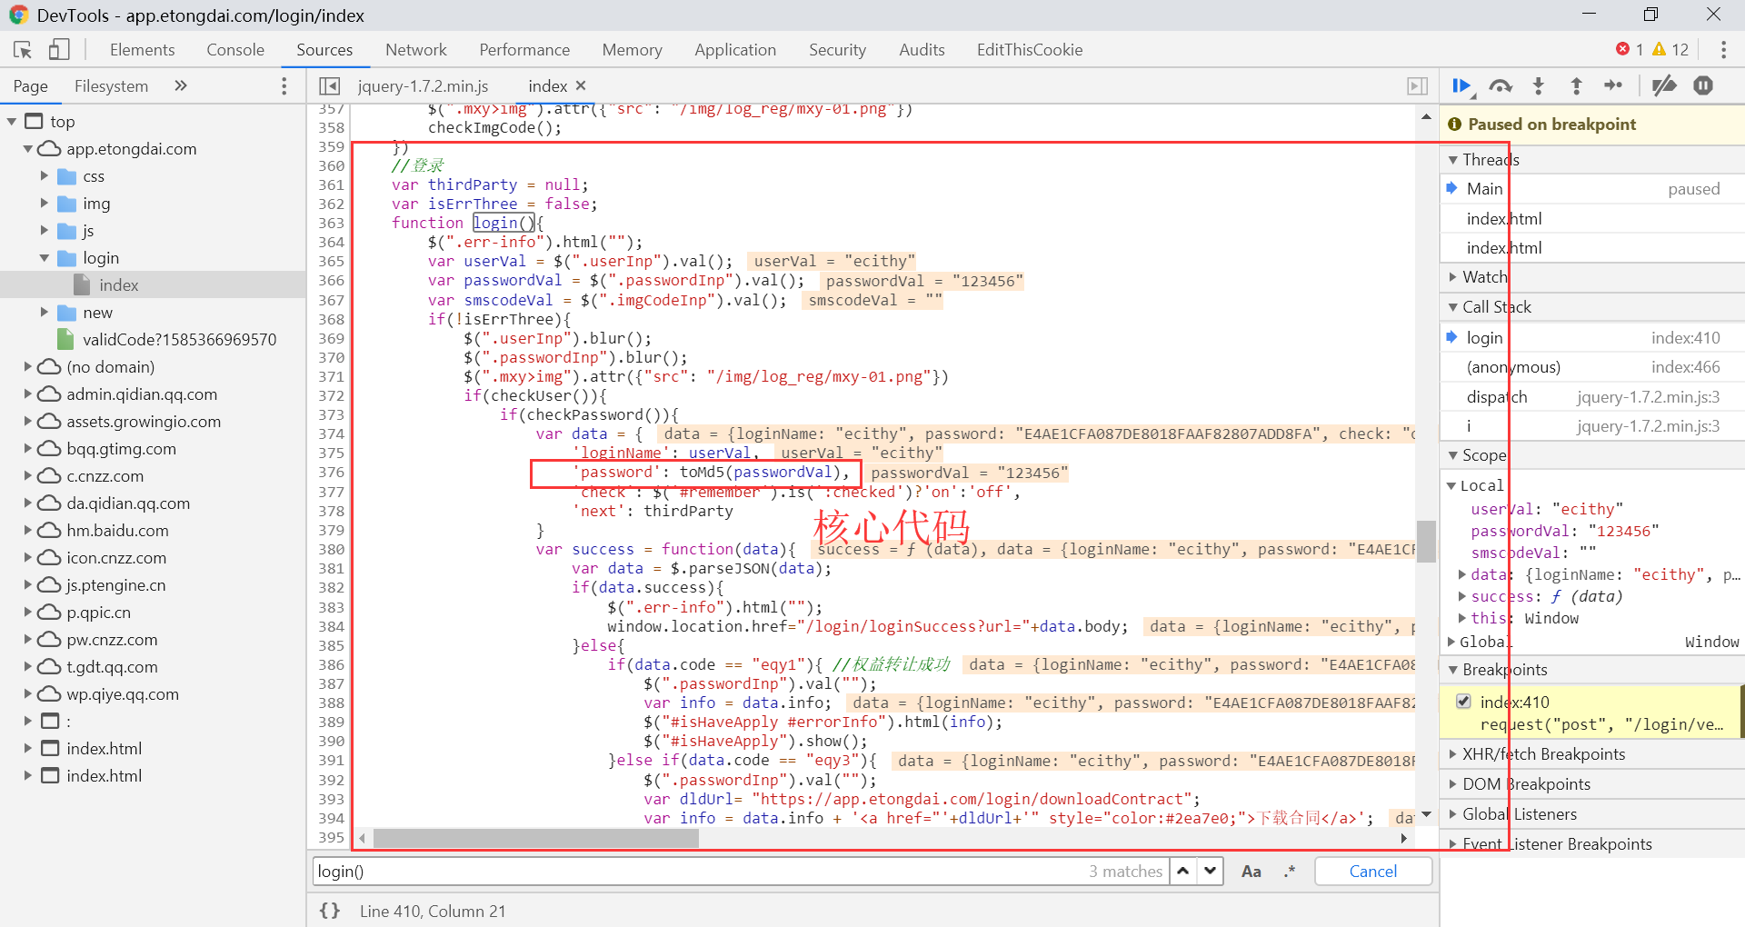Expand the data object in Local scope
This screenshot has width=1745, height=927.
(x=1462, y=574)
